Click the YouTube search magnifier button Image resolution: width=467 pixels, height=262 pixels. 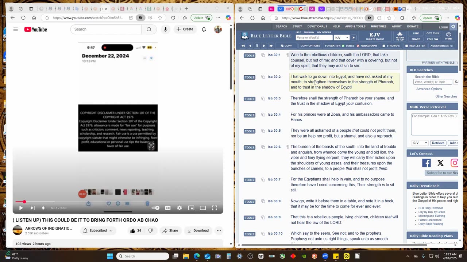click(x=149, y=29)
